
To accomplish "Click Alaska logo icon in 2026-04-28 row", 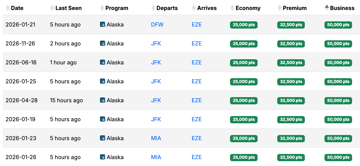I will pos(102,100).
